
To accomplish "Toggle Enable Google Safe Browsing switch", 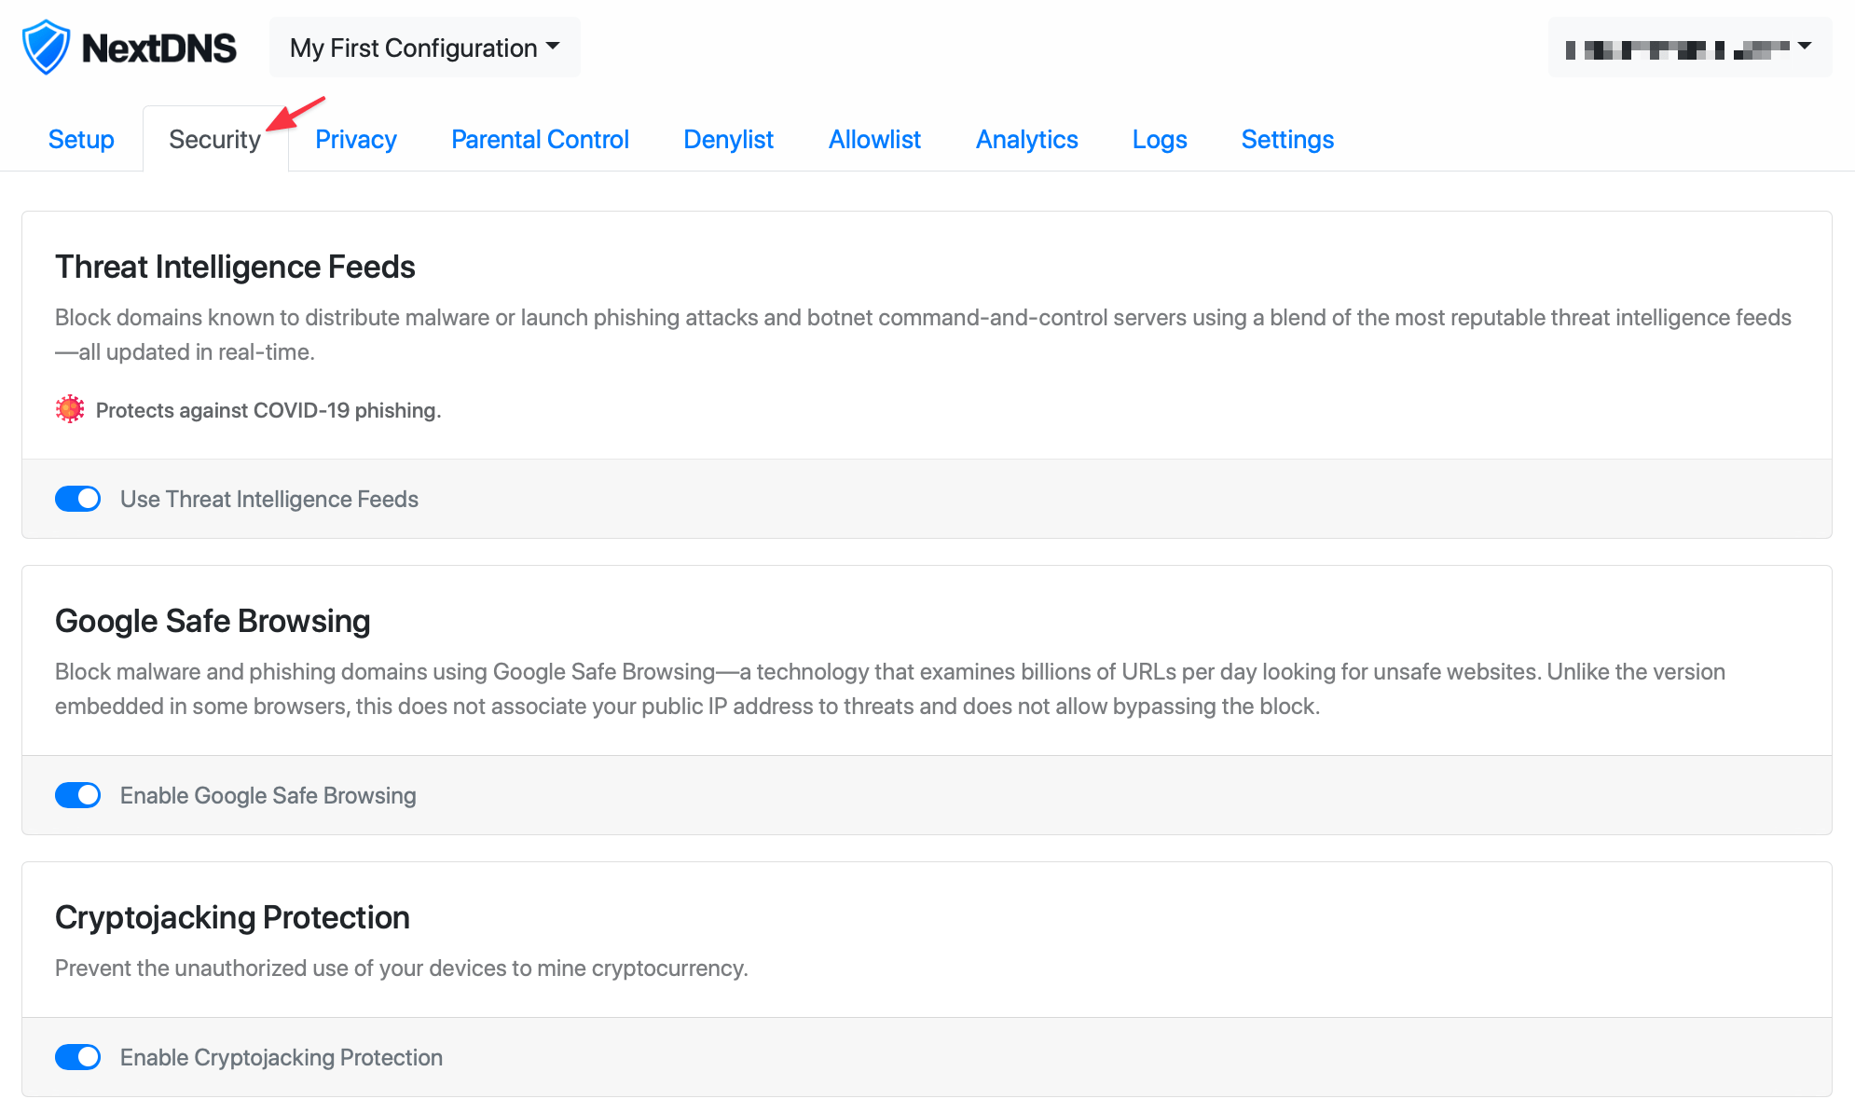I will [78, 795].
